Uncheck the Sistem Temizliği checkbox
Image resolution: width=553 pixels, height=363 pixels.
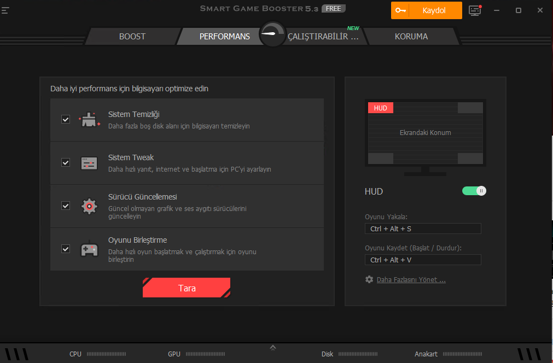[x=66, y=119]
